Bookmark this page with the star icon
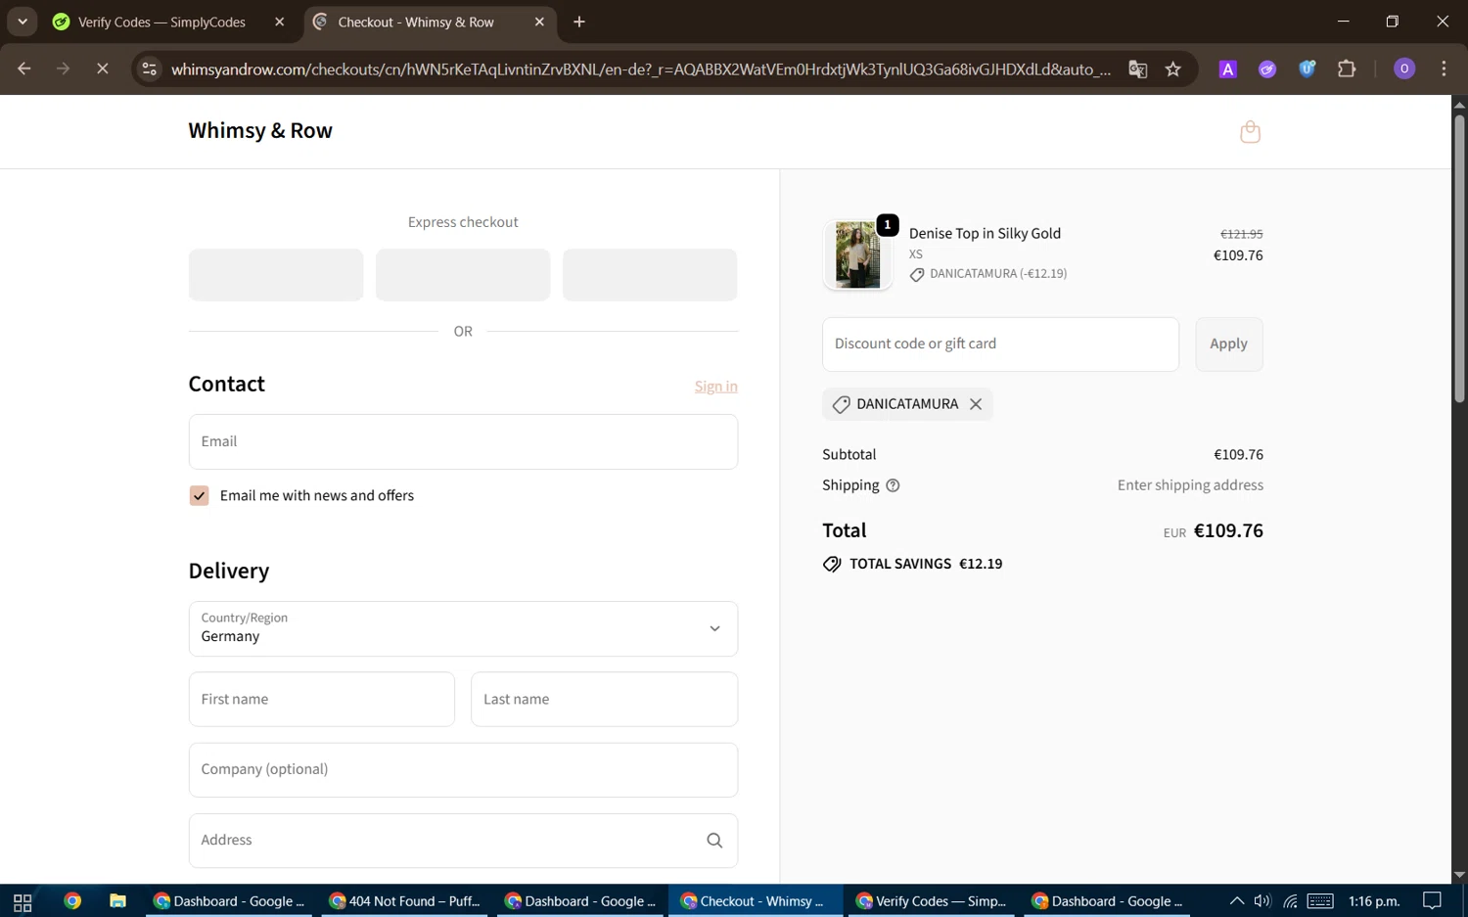The width and height of the screenshot is (1468, 917). (1173, 69)
